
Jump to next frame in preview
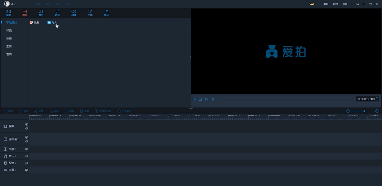(x=212, y=99)
